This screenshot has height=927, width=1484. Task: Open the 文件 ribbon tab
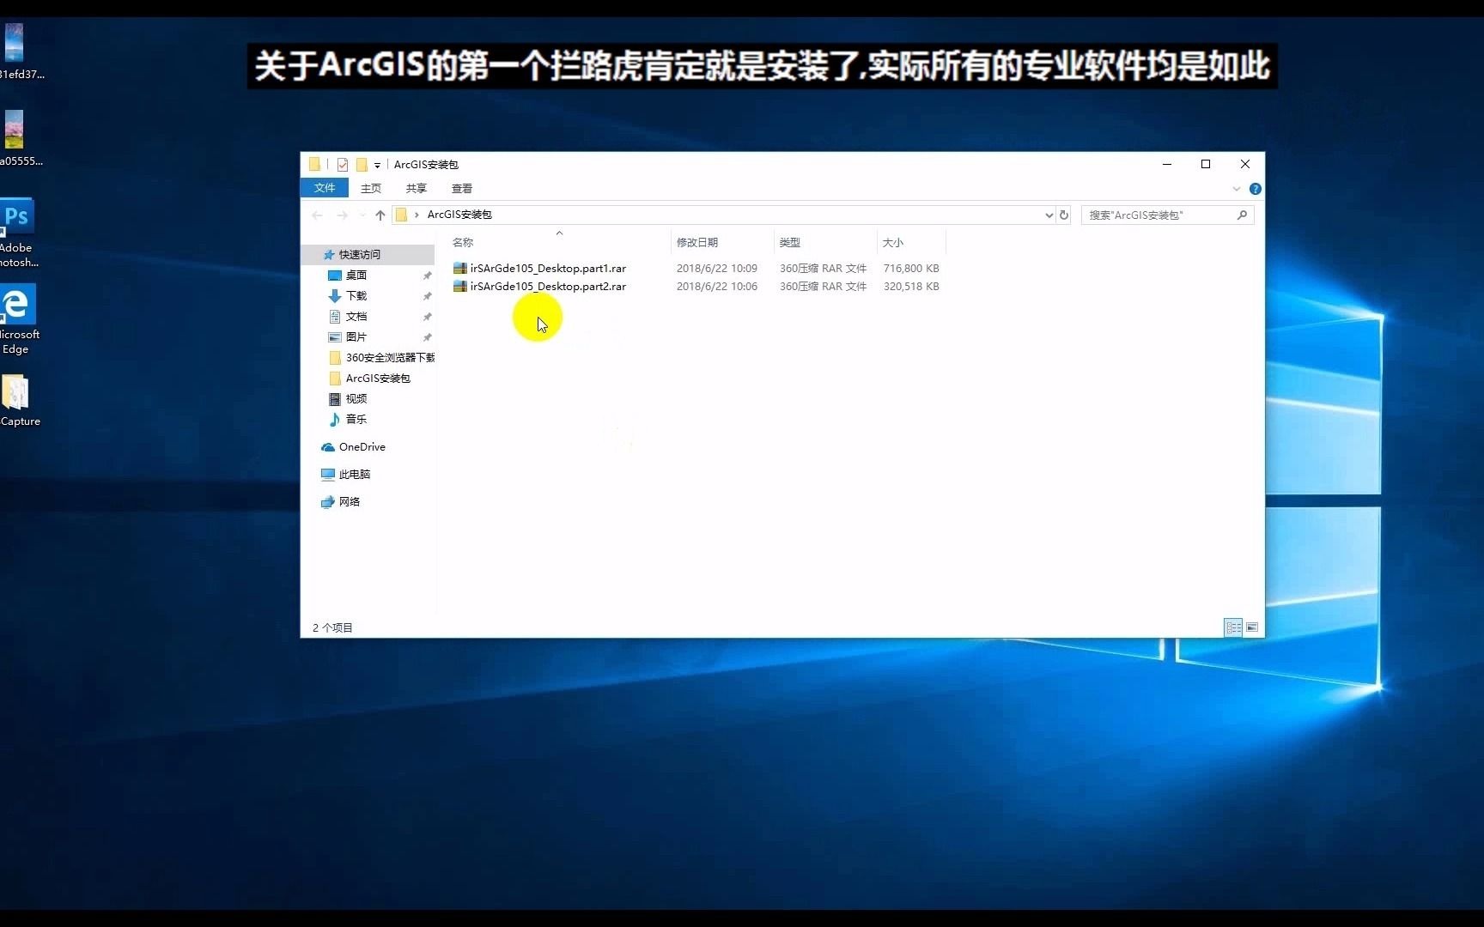tap(325, 188)
